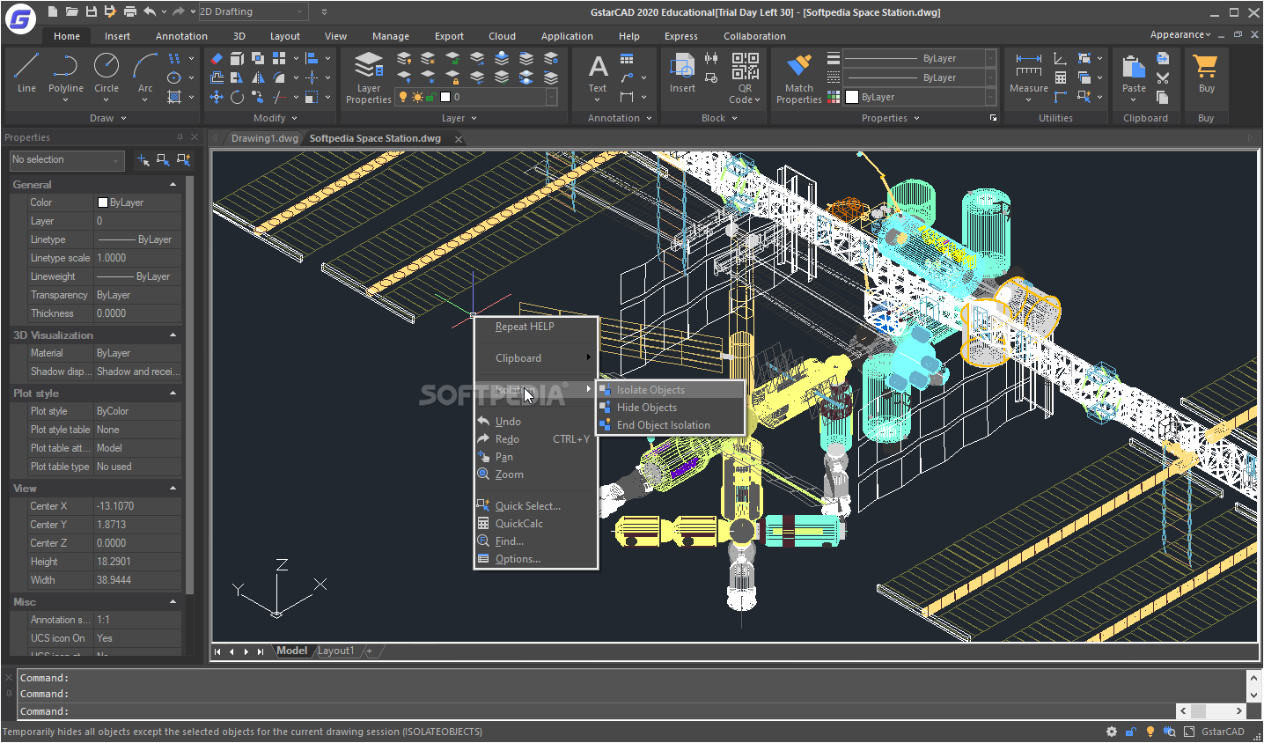Image resolution: width=1264 pixels, height=743 pixels.
Task: Choose Isolate Objects from submenu
Action: pos(671,390)
